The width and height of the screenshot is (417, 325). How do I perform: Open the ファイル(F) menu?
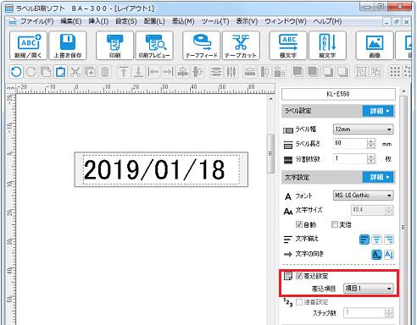36,21
